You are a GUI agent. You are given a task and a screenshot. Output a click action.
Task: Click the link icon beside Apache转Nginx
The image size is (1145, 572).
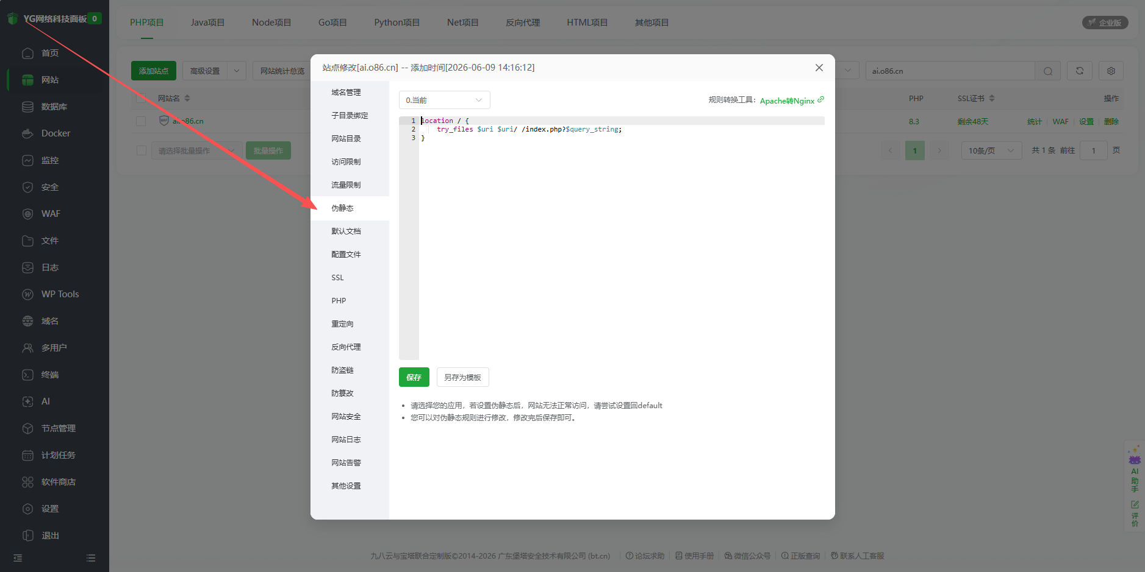821,100
